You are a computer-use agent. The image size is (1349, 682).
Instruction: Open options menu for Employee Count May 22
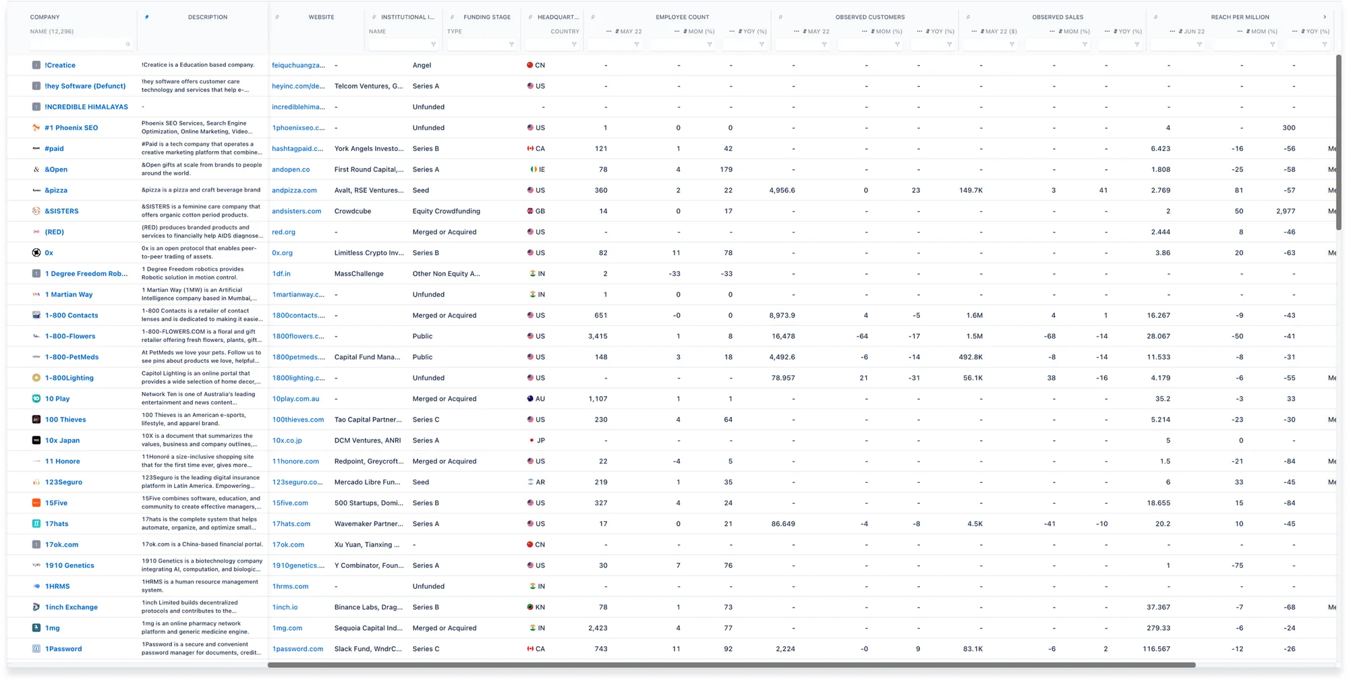(609, 31)
